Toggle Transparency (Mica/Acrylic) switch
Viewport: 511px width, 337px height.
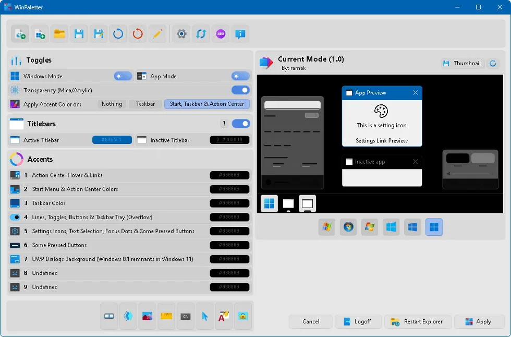point(240,90)
